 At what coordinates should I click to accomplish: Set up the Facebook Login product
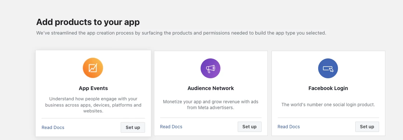(x=367, y=127)
